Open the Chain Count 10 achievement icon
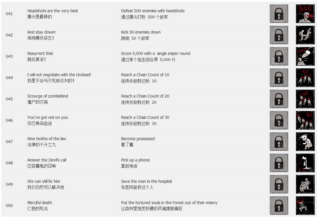The width and height of the screenshot is (317, 219). point(305,78)
